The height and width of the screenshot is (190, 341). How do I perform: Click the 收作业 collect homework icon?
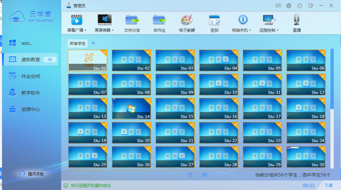[x=159, y=20]
